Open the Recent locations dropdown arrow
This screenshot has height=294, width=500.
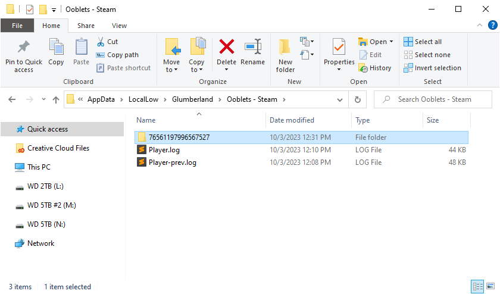43,99
